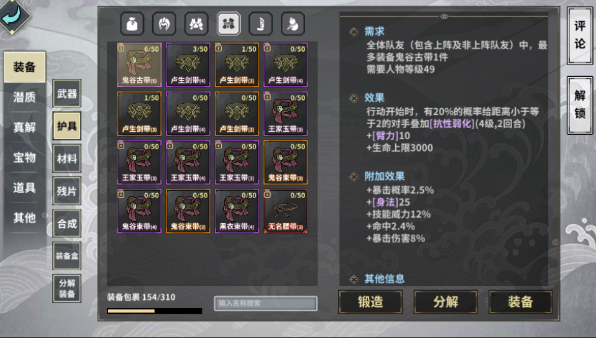The image size is (596, 338).
Task: Open the 装备 main tab
Action: [25, 67]
